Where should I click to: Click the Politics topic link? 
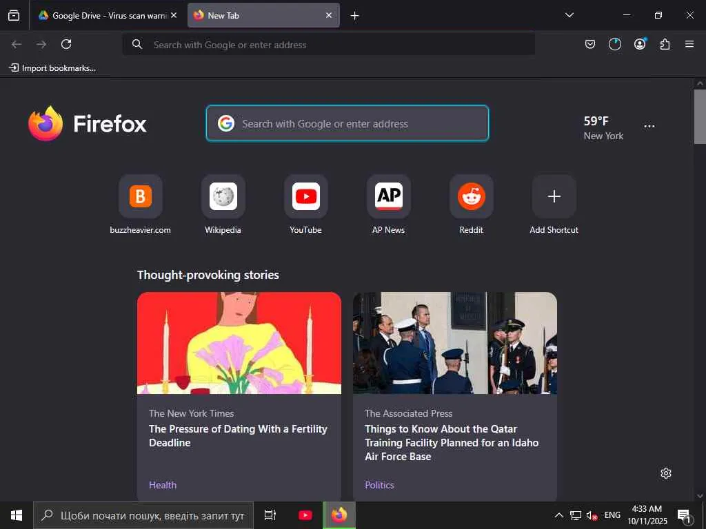tap(379, 485)
